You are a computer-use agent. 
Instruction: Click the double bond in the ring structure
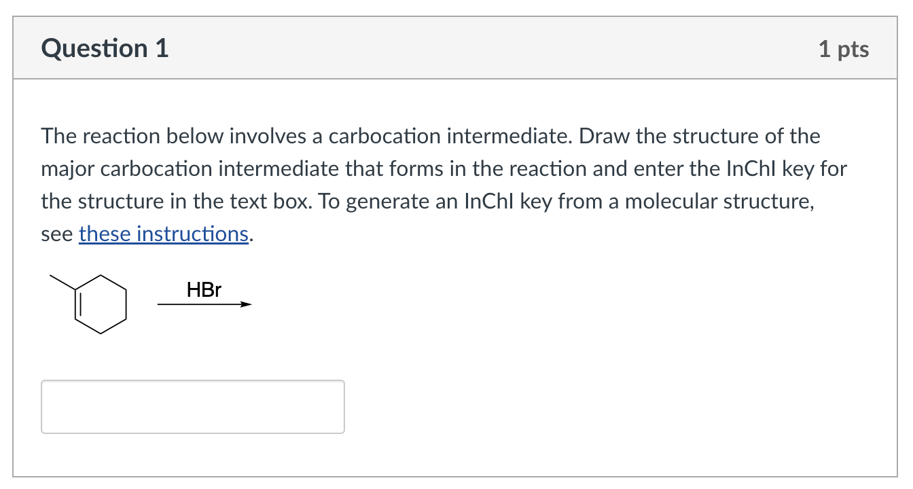coord(78,306)
